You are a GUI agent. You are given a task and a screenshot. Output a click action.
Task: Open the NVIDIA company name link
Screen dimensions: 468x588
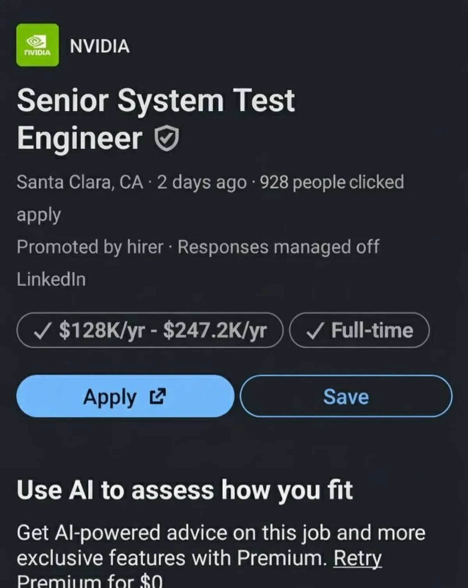tap(100, 46)
